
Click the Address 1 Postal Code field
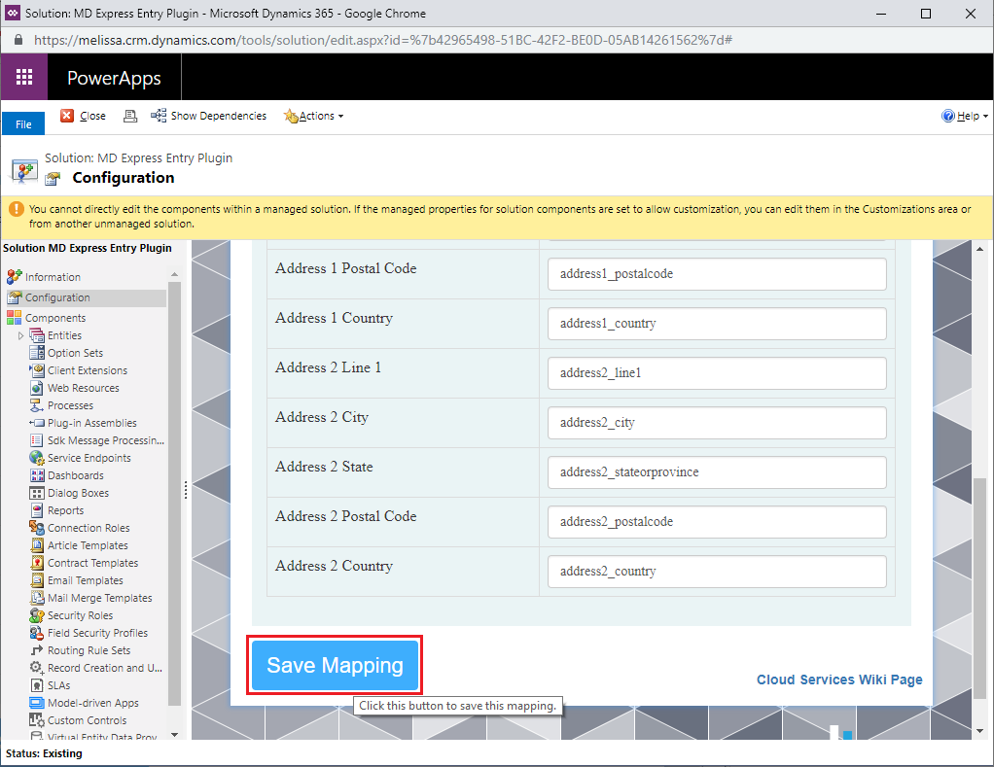(x=717, y=274)
